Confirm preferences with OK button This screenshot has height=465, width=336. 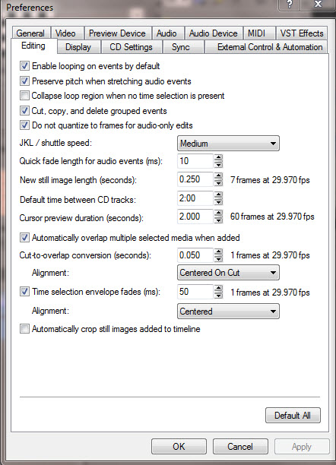pyautogui.click(x=179, y=446)
